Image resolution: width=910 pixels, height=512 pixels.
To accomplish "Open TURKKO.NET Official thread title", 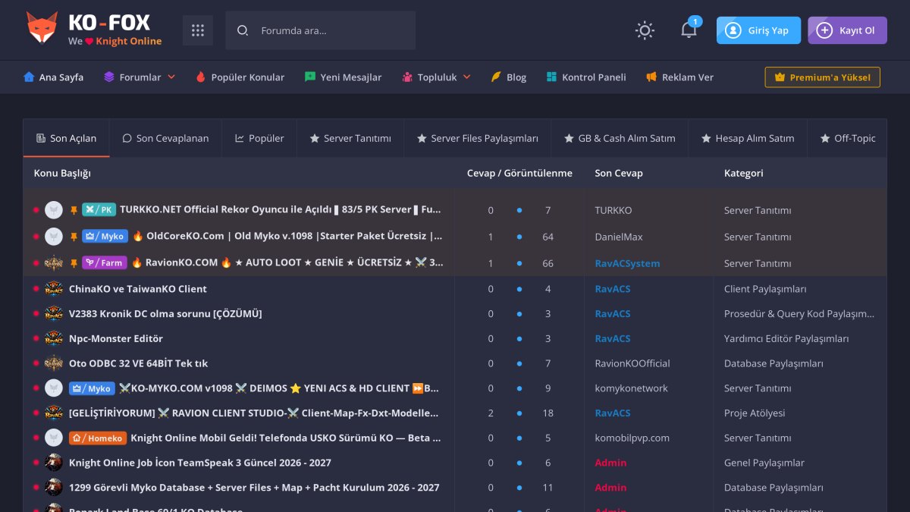I will tap(281, 209).
